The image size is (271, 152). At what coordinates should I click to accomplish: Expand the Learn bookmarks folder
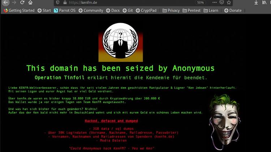click(211, 10)
